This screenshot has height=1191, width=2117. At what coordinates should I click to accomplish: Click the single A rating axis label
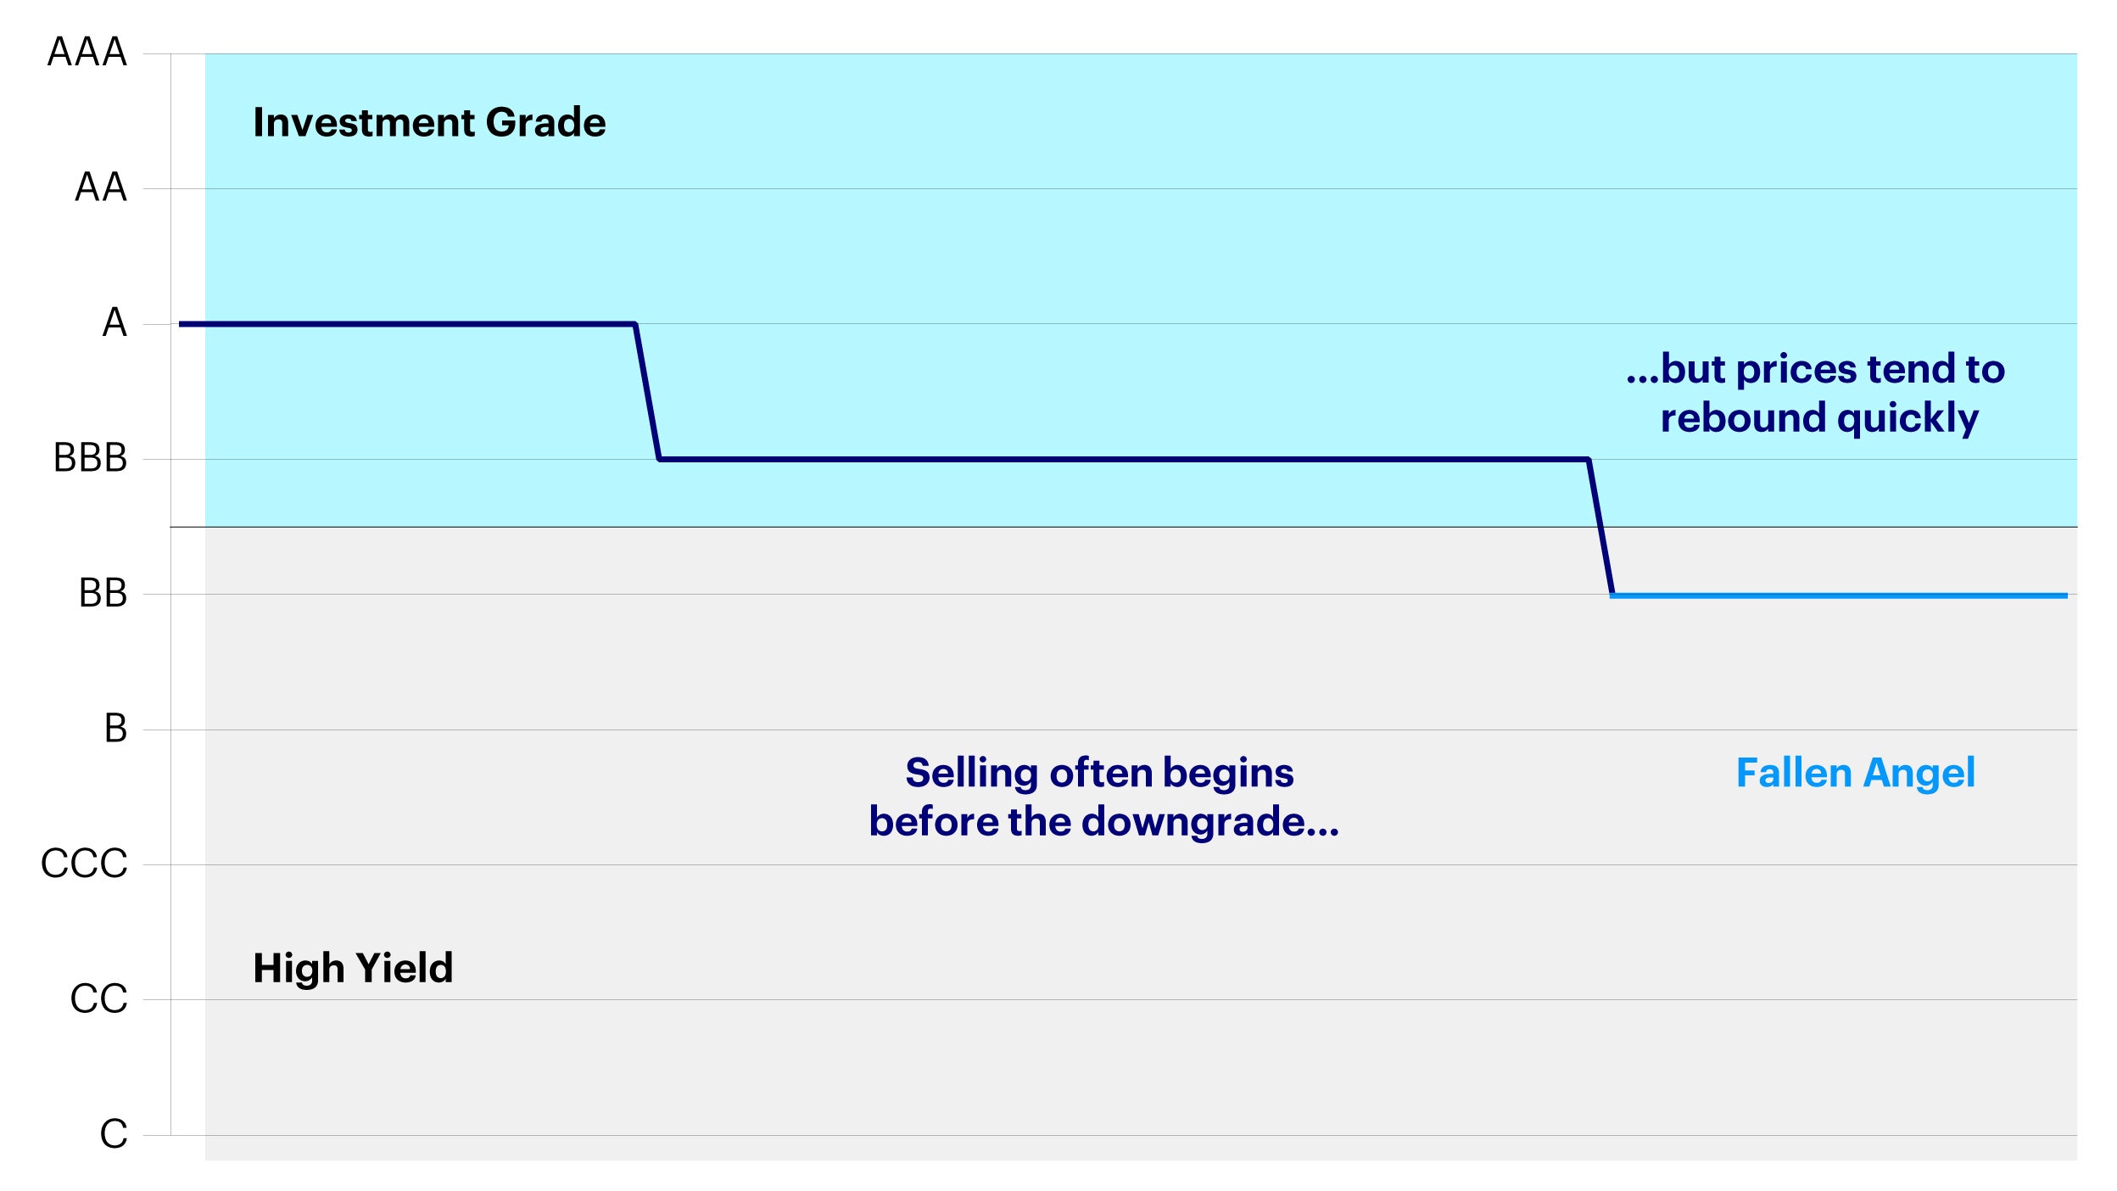(x=115, y=322)
